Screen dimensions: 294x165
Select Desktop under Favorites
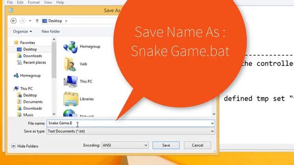(30, 49)
